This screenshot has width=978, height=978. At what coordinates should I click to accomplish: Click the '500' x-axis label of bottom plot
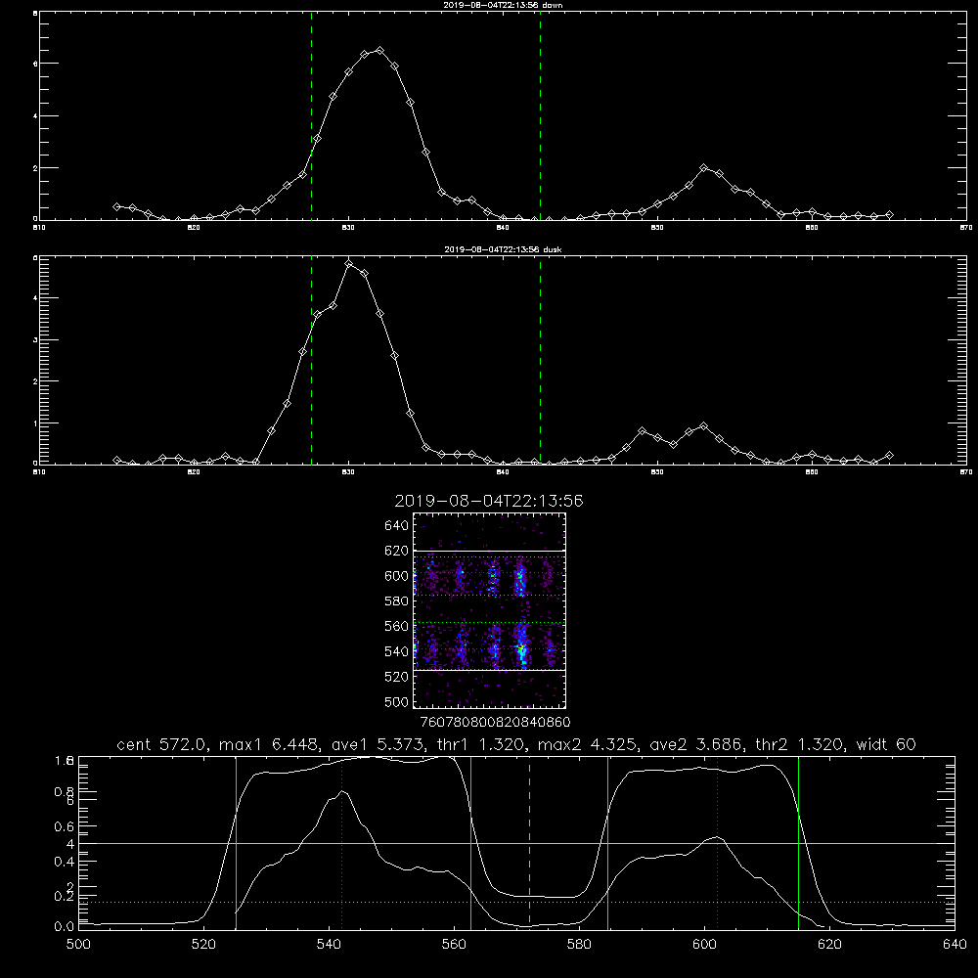78,945
